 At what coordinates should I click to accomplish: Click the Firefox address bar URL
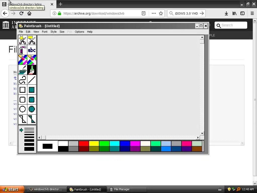pyautogui.click(x=94, y=14)
